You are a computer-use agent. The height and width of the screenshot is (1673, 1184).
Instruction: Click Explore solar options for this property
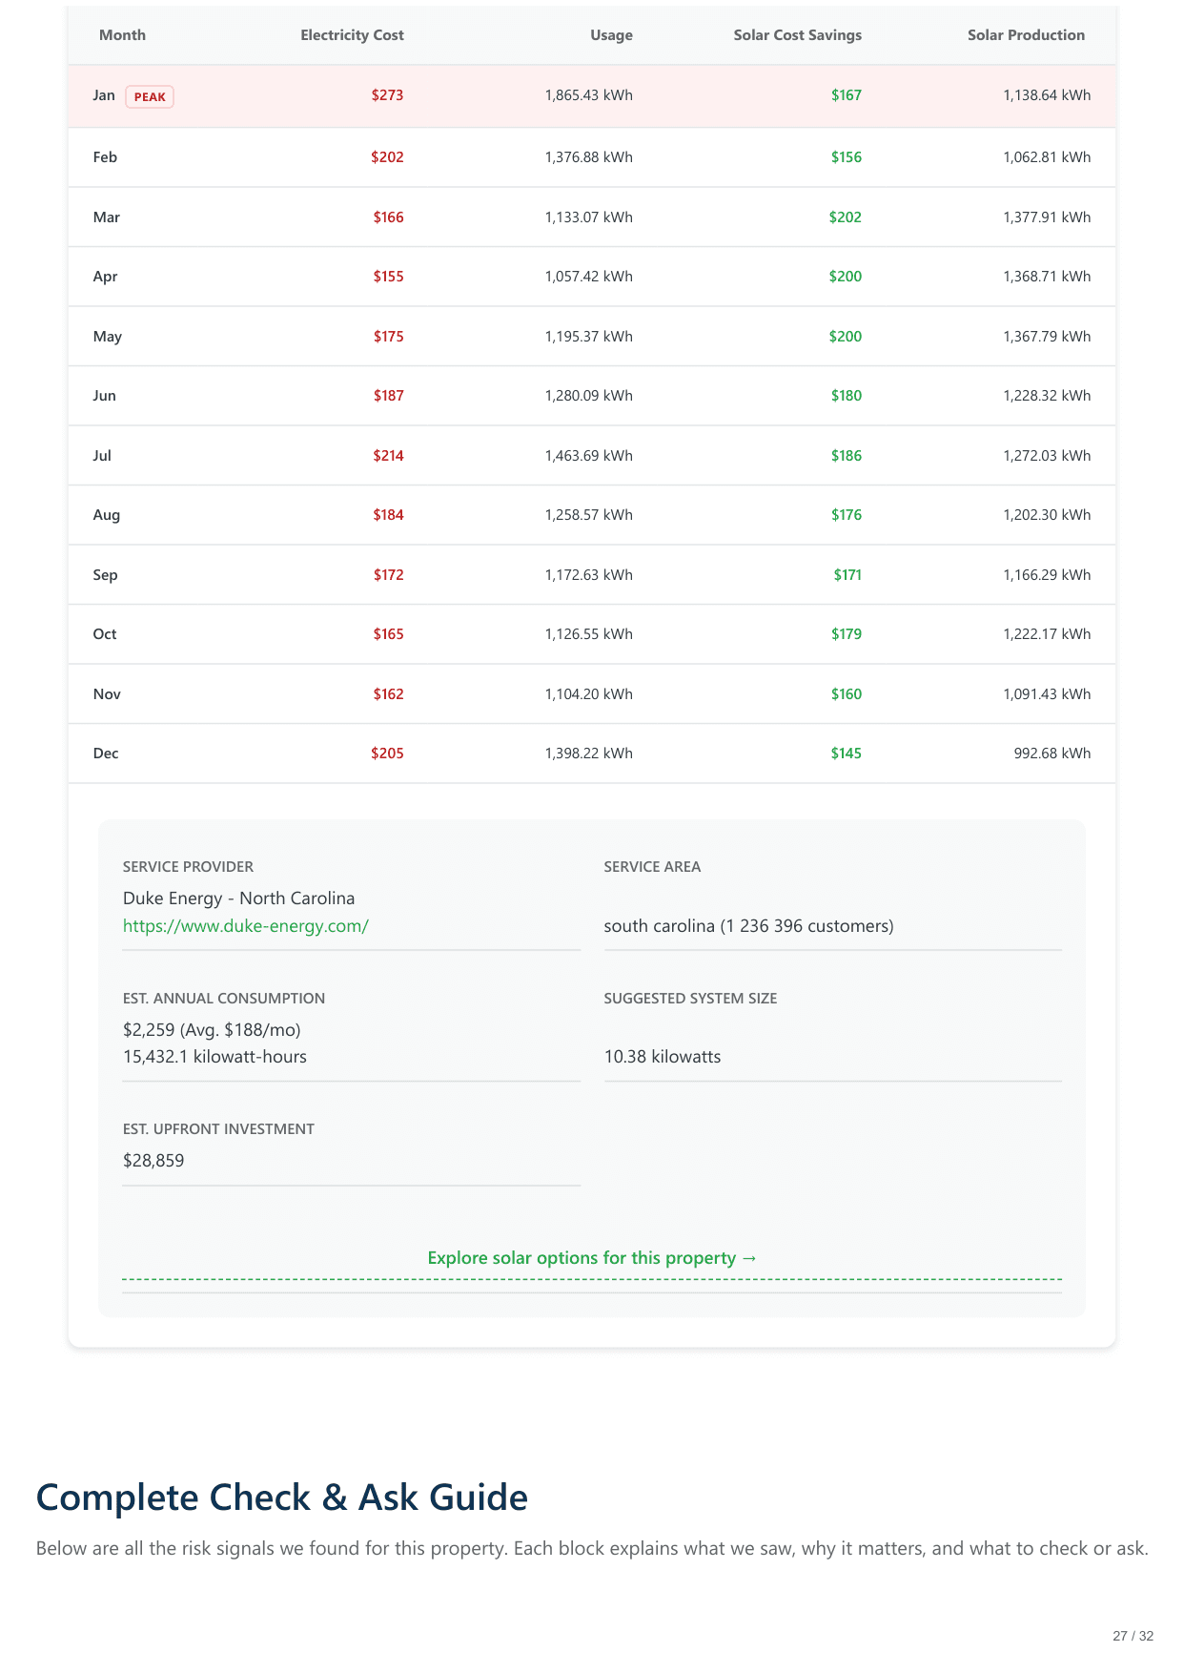click(x=592, y=1258)
